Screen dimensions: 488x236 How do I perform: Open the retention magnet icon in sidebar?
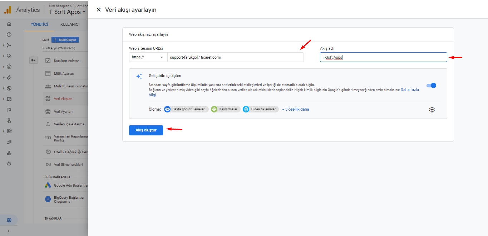click(x=9, y=77)
